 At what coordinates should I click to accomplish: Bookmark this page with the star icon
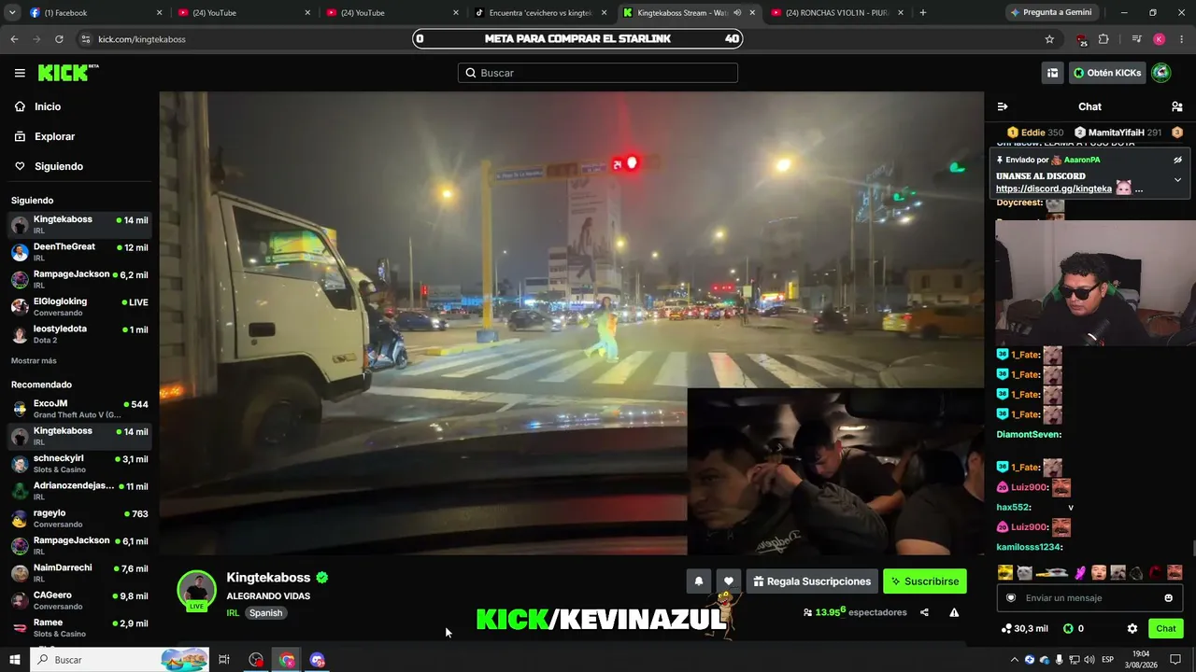point(1049,39)
